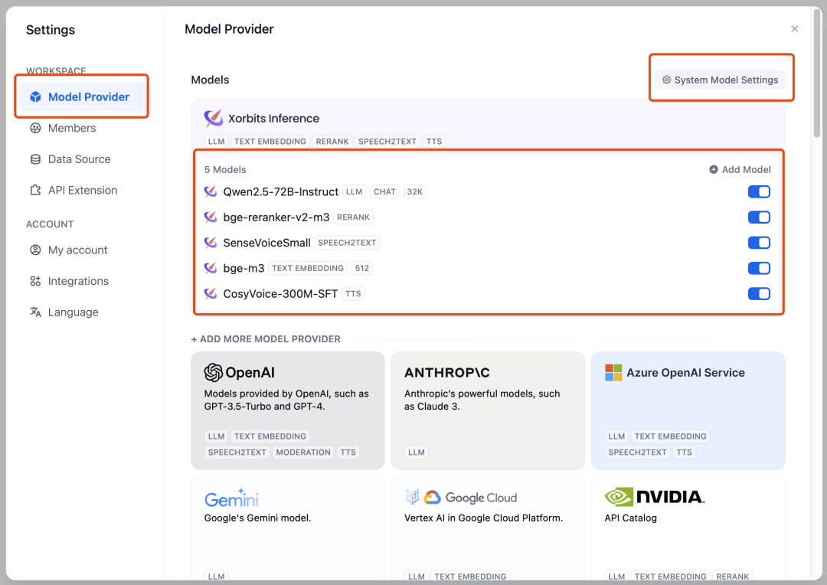Click the 512 tag on bge-m3
Viewport: 827px width, 585px height.
[x=361, y=269]
